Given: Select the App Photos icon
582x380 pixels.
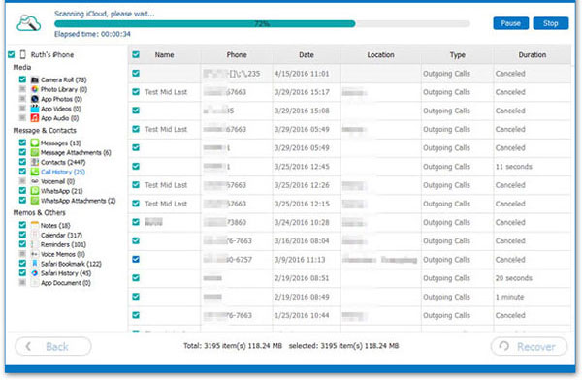Looking at the screenshot, I should [x=35, y=99].
